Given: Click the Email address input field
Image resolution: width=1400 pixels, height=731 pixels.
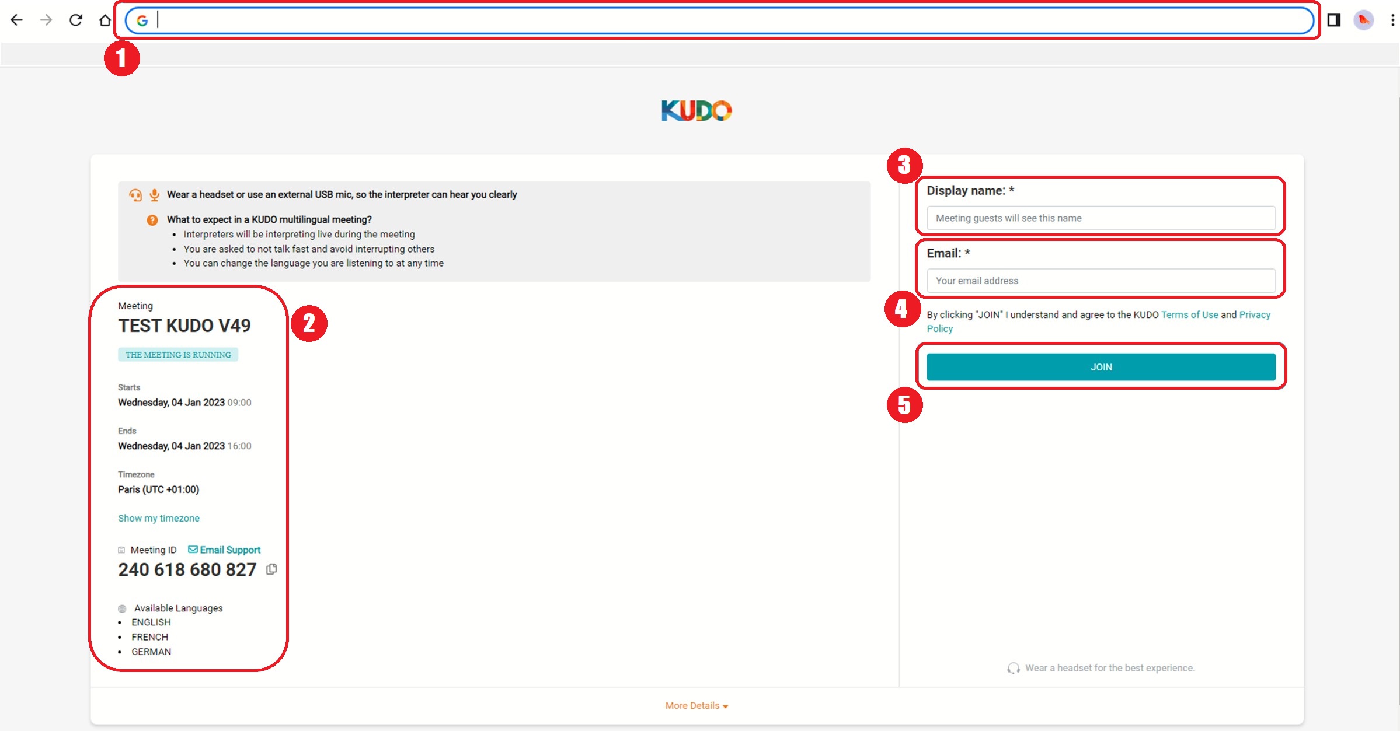Looking at the screenshot, I should tap(1101, 281).
